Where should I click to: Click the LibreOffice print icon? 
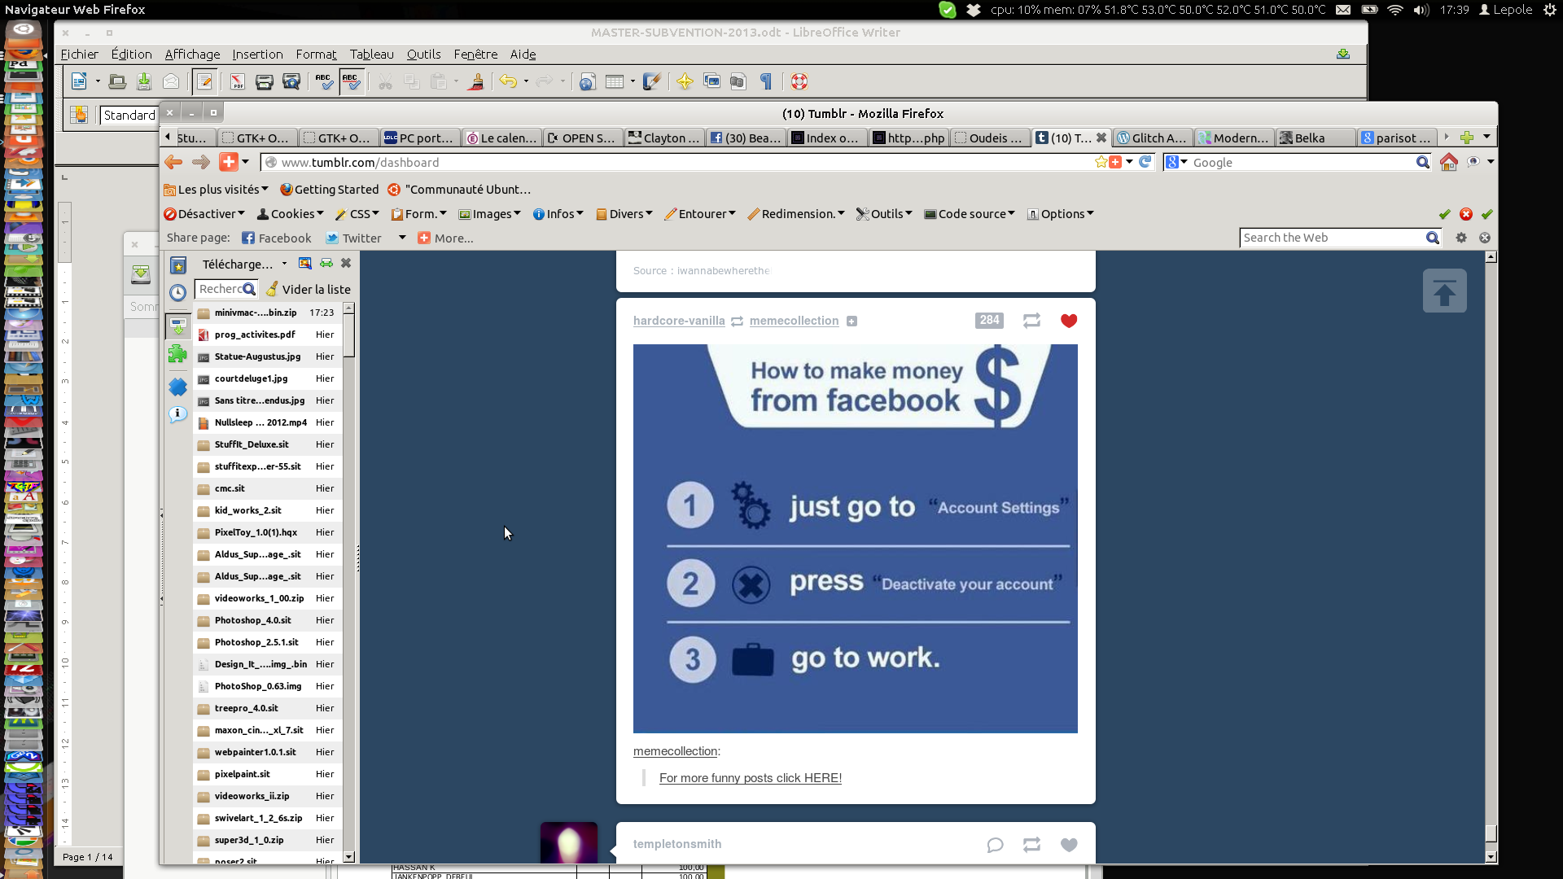pos(264,81)
